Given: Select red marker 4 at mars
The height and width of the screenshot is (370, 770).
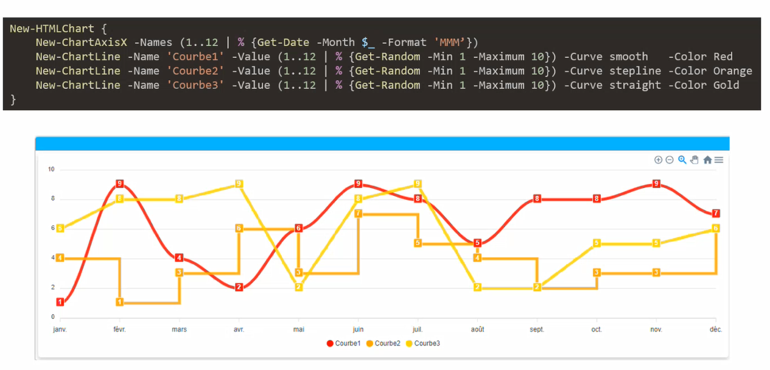Looking at the screenshot, I should tap(179, 257).
